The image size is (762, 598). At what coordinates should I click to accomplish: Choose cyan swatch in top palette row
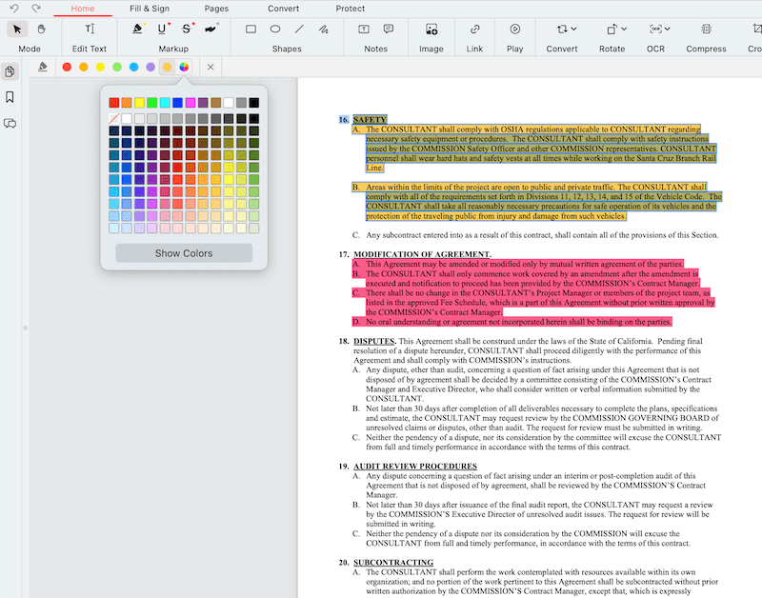165,103
